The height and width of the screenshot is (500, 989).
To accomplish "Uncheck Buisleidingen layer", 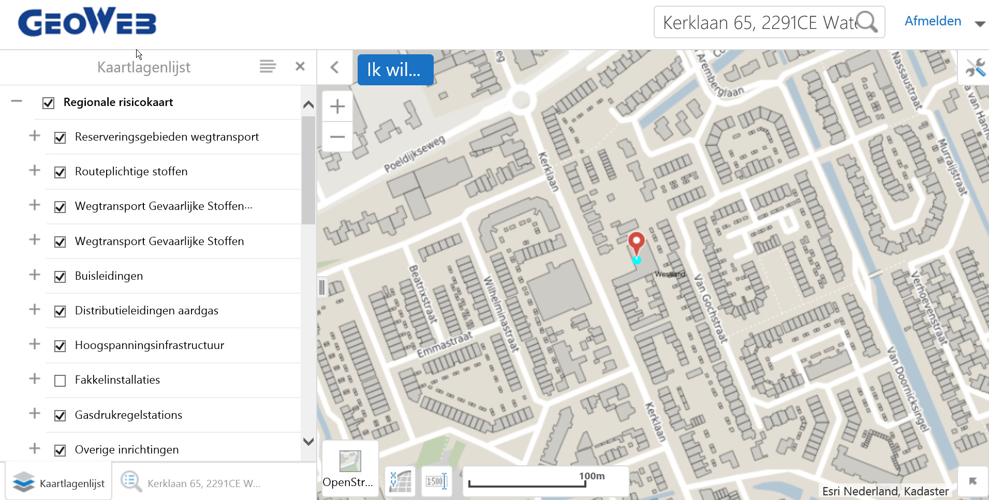I will coord(60,277).
